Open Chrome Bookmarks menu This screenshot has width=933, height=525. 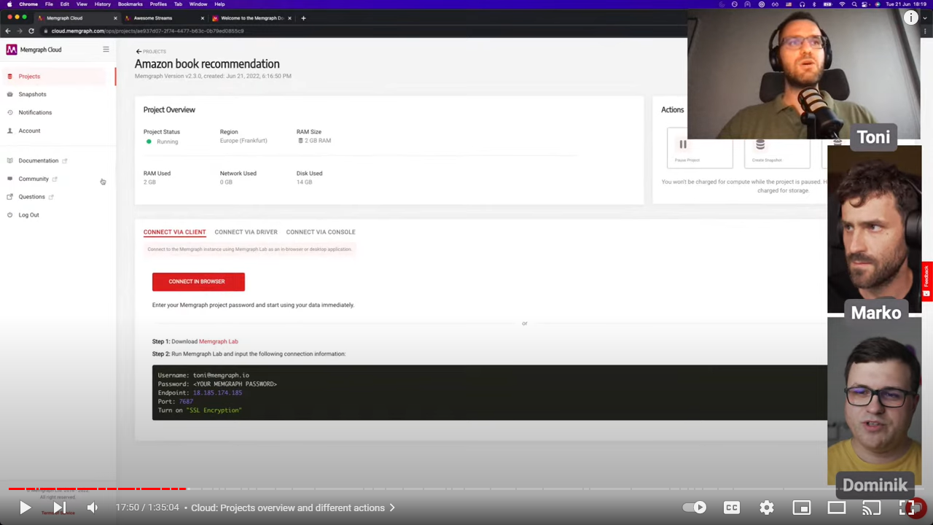pos(130,4)
